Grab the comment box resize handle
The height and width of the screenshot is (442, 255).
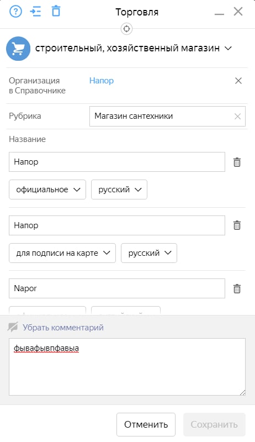(243, 392)
